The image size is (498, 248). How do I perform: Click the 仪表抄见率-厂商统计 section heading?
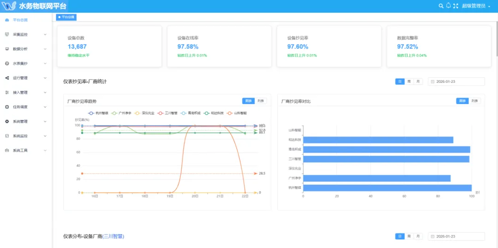coord(85,82)
